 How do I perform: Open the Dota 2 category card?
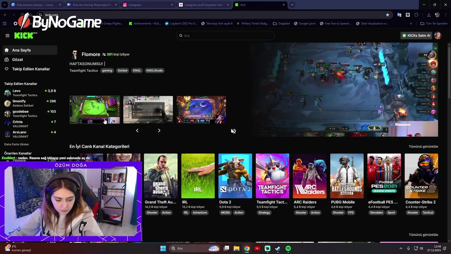235,176
